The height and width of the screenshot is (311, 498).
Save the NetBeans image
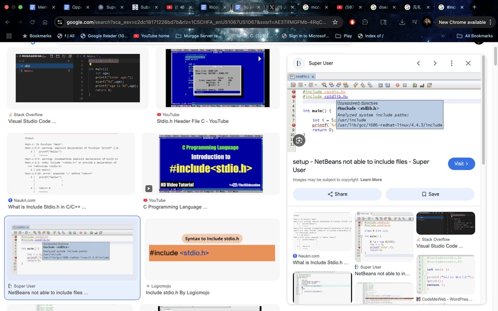[430, 194]
